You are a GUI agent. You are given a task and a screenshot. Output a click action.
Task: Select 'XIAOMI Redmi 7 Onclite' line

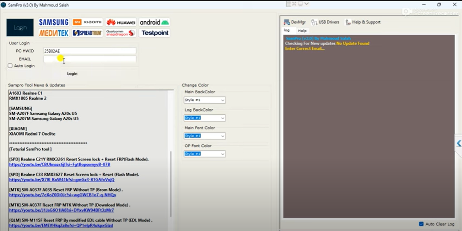32,134
